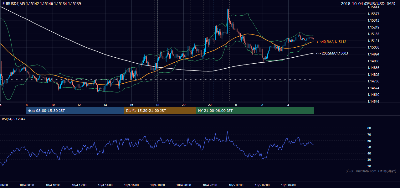Click the bottom time label 10/4 18:00
The image size is (400, 188).
tap(157, 185)
